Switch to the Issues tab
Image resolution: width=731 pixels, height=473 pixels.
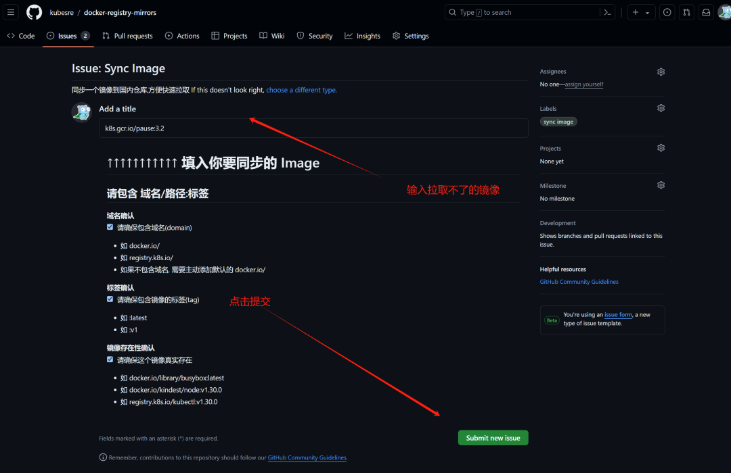click(68, 36)
